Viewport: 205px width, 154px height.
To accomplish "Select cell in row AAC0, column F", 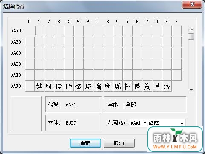I will pyautogui.click(x=176, y=53).
